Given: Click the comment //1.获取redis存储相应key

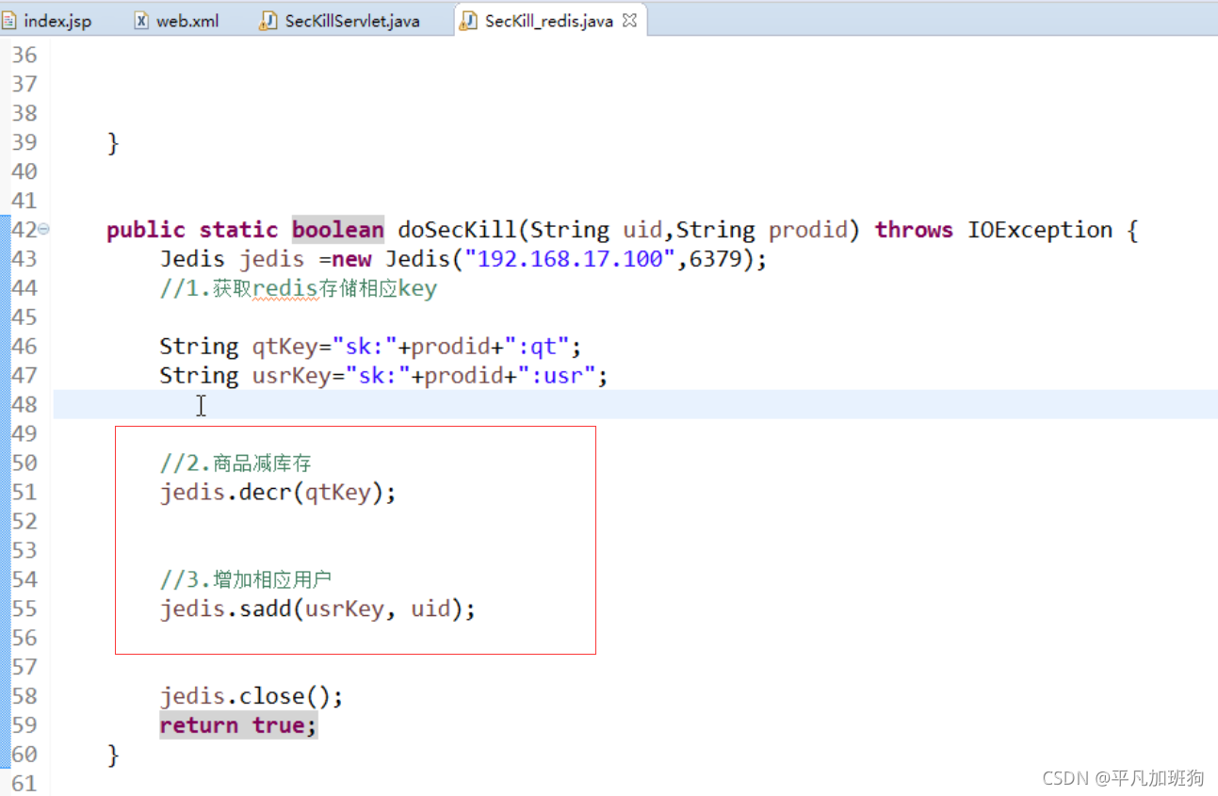Looking at the screenshot, I should point(299,288).
